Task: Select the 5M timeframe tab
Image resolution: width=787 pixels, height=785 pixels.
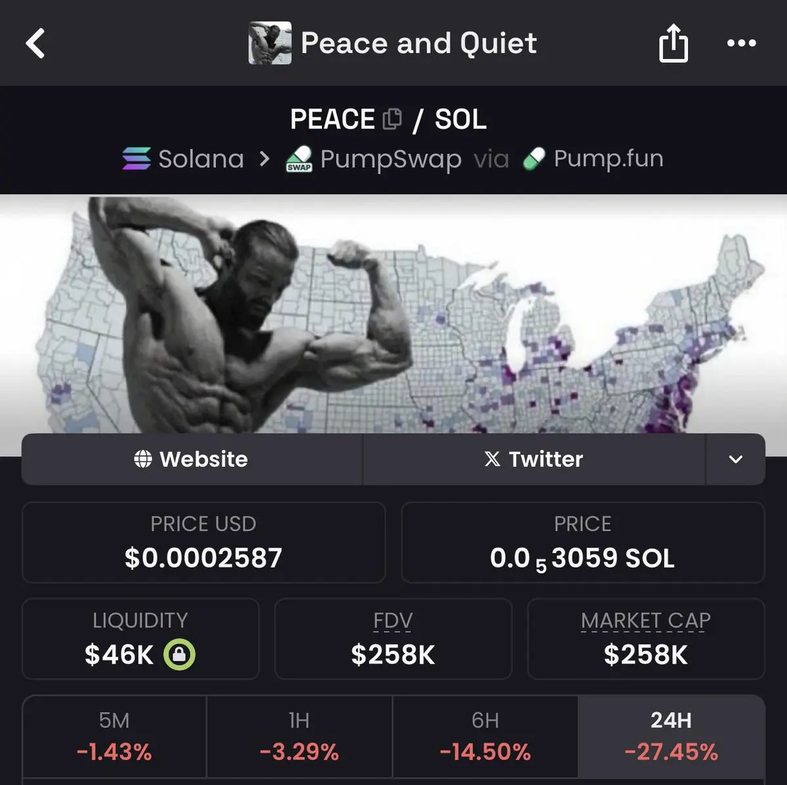Action: (114, 736)
